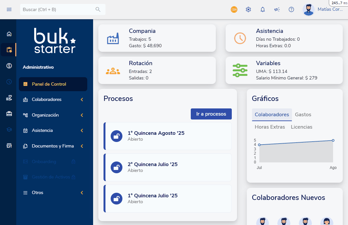Click the green sliders Variables icon
Viewport: 348px width, 225px height.
(240, 70)
